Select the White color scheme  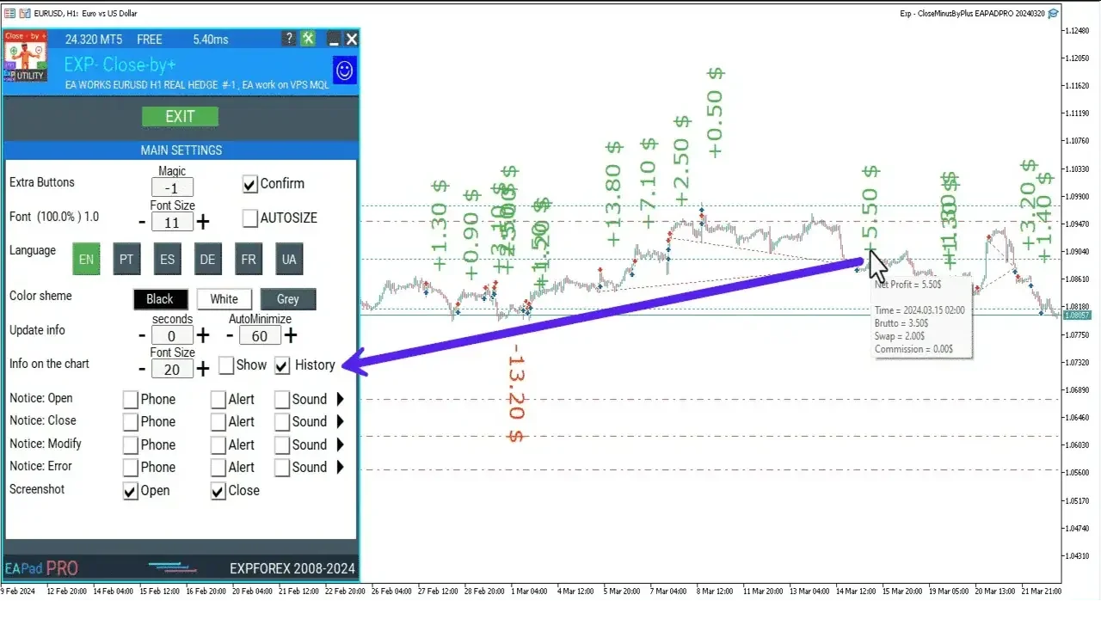coord(224,298)
